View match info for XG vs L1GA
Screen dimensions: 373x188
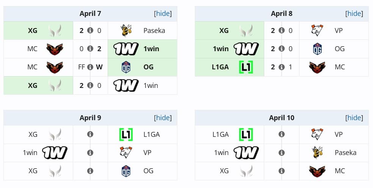coord(90,134)
